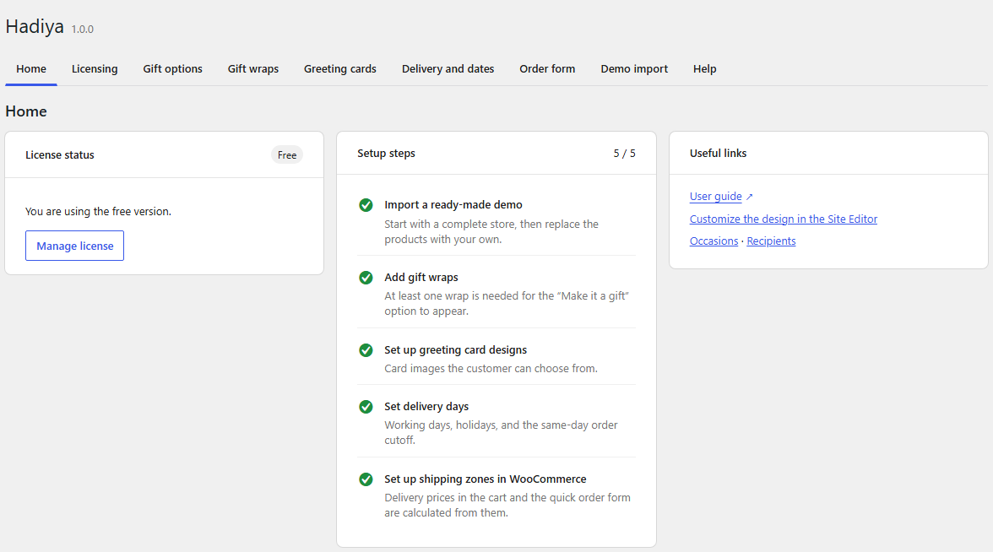Open the Order form tab
993x552 pixels.
click(x=547, y=69)
